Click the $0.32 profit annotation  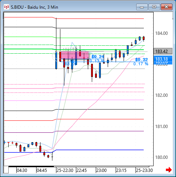coord(141,59)
